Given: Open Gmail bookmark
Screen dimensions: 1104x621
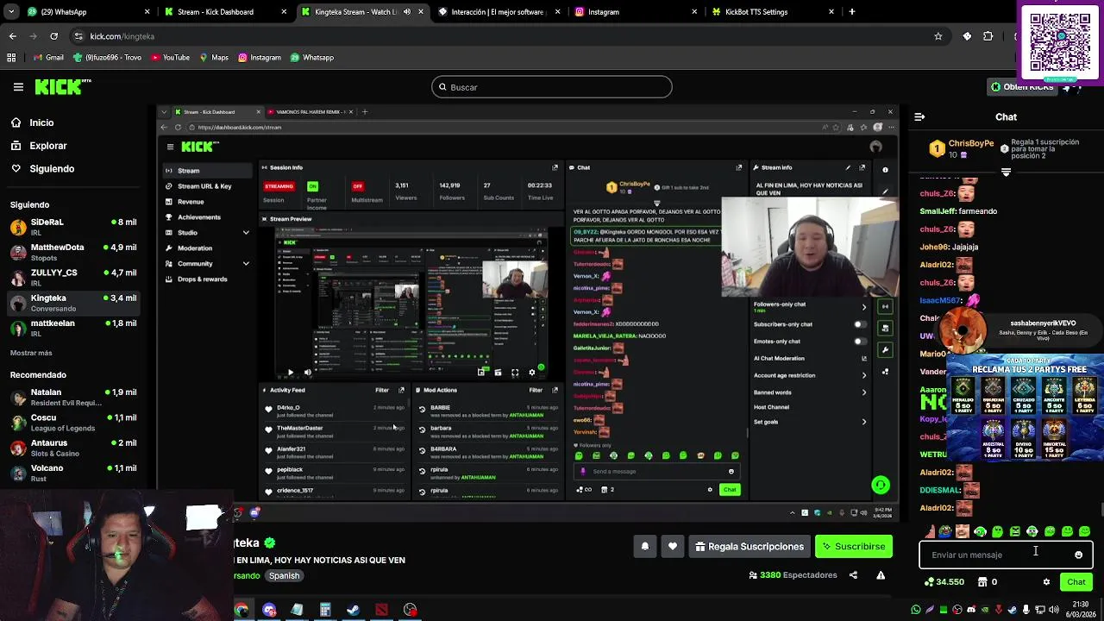Looking at the screenshot, I should [48, 58].
